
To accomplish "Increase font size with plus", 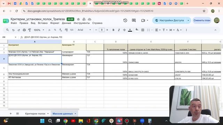I will [x=107, y=30].
